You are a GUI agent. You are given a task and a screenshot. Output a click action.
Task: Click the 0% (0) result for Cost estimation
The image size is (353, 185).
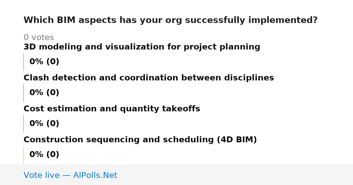44,124
